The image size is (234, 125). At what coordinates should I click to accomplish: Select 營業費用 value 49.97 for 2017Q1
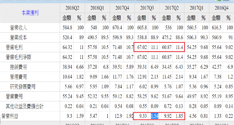[x=192, y=96]
